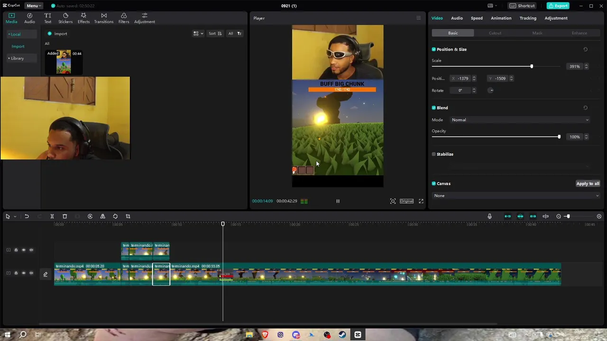Reset Blend settings
Image resolution: width=607 pixels, height=341 pixels.
586,108
